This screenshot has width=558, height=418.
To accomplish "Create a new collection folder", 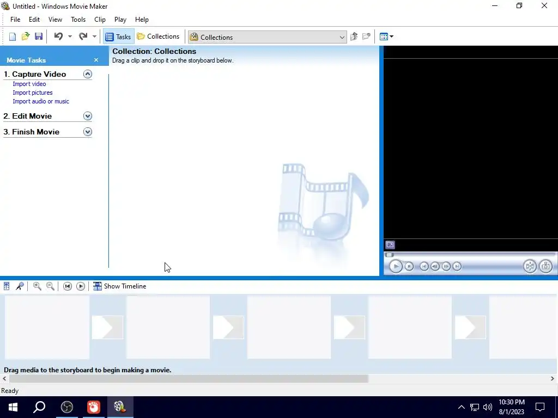I will (x=366, y=36).
